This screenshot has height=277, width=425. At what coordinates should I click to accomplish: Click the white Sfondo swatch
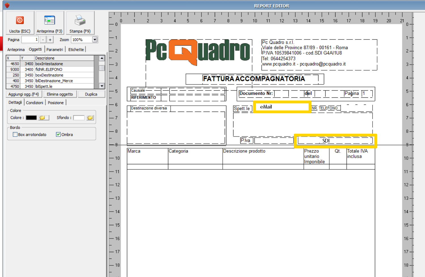pyautogui.click(x=79, y=118)
